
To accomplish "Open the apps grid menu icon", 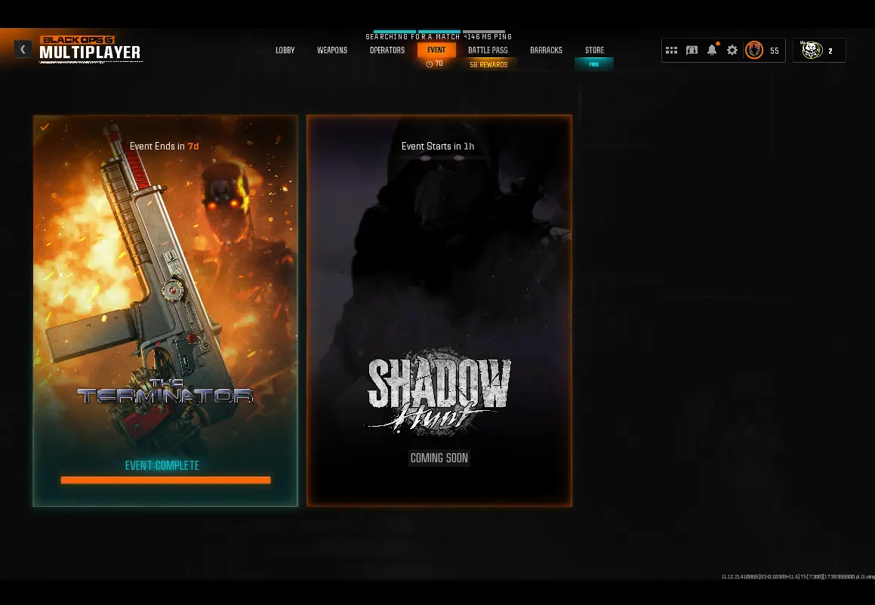I will pos(671,51).
